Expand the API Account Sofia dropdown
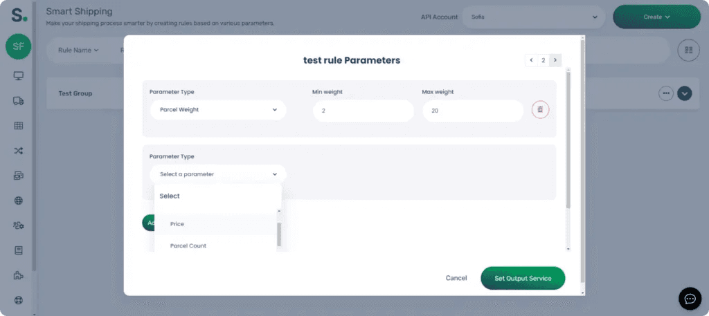709x316 pixels. click(x=534, y=17)
